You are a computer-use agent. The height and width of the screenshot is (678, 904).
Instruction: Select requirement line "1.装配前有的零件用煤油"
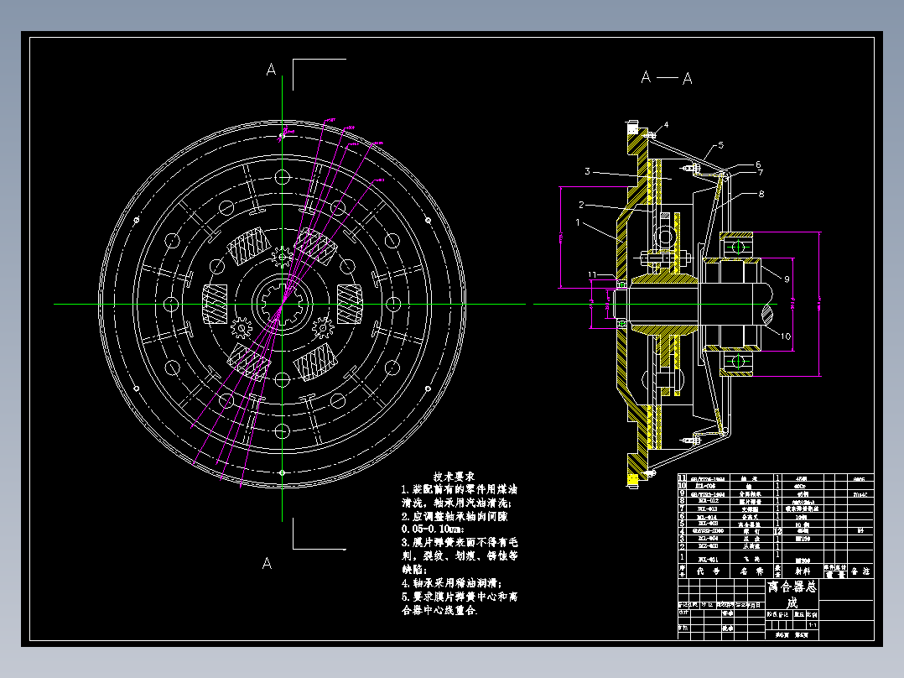[x=460, y=489]
